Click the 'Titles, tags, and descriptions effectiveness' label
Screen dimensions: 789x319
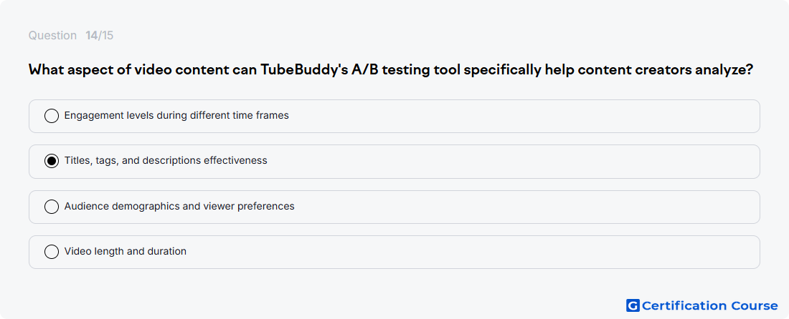166,160
